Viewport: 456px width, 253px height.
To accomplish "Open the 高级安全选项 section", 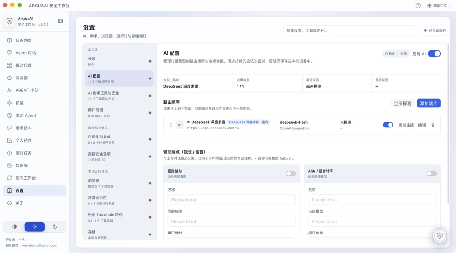I will [119, 156].
